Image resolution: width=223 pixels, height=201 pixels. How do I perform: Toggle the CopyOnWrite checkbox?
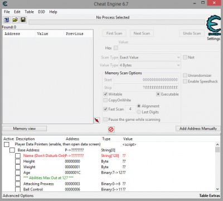[x=105, y=100]
